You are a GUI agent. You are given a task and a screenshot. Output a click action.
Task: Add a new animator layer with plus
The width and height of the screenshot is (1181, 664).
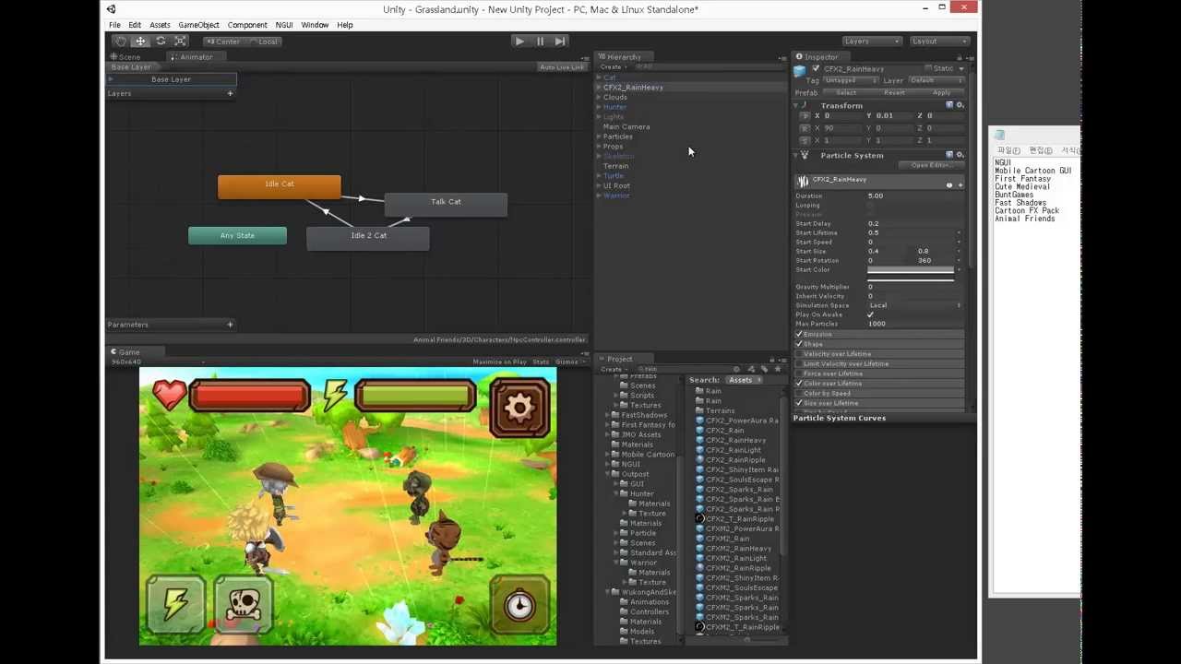pyautogui.click(x=230, y=93)
